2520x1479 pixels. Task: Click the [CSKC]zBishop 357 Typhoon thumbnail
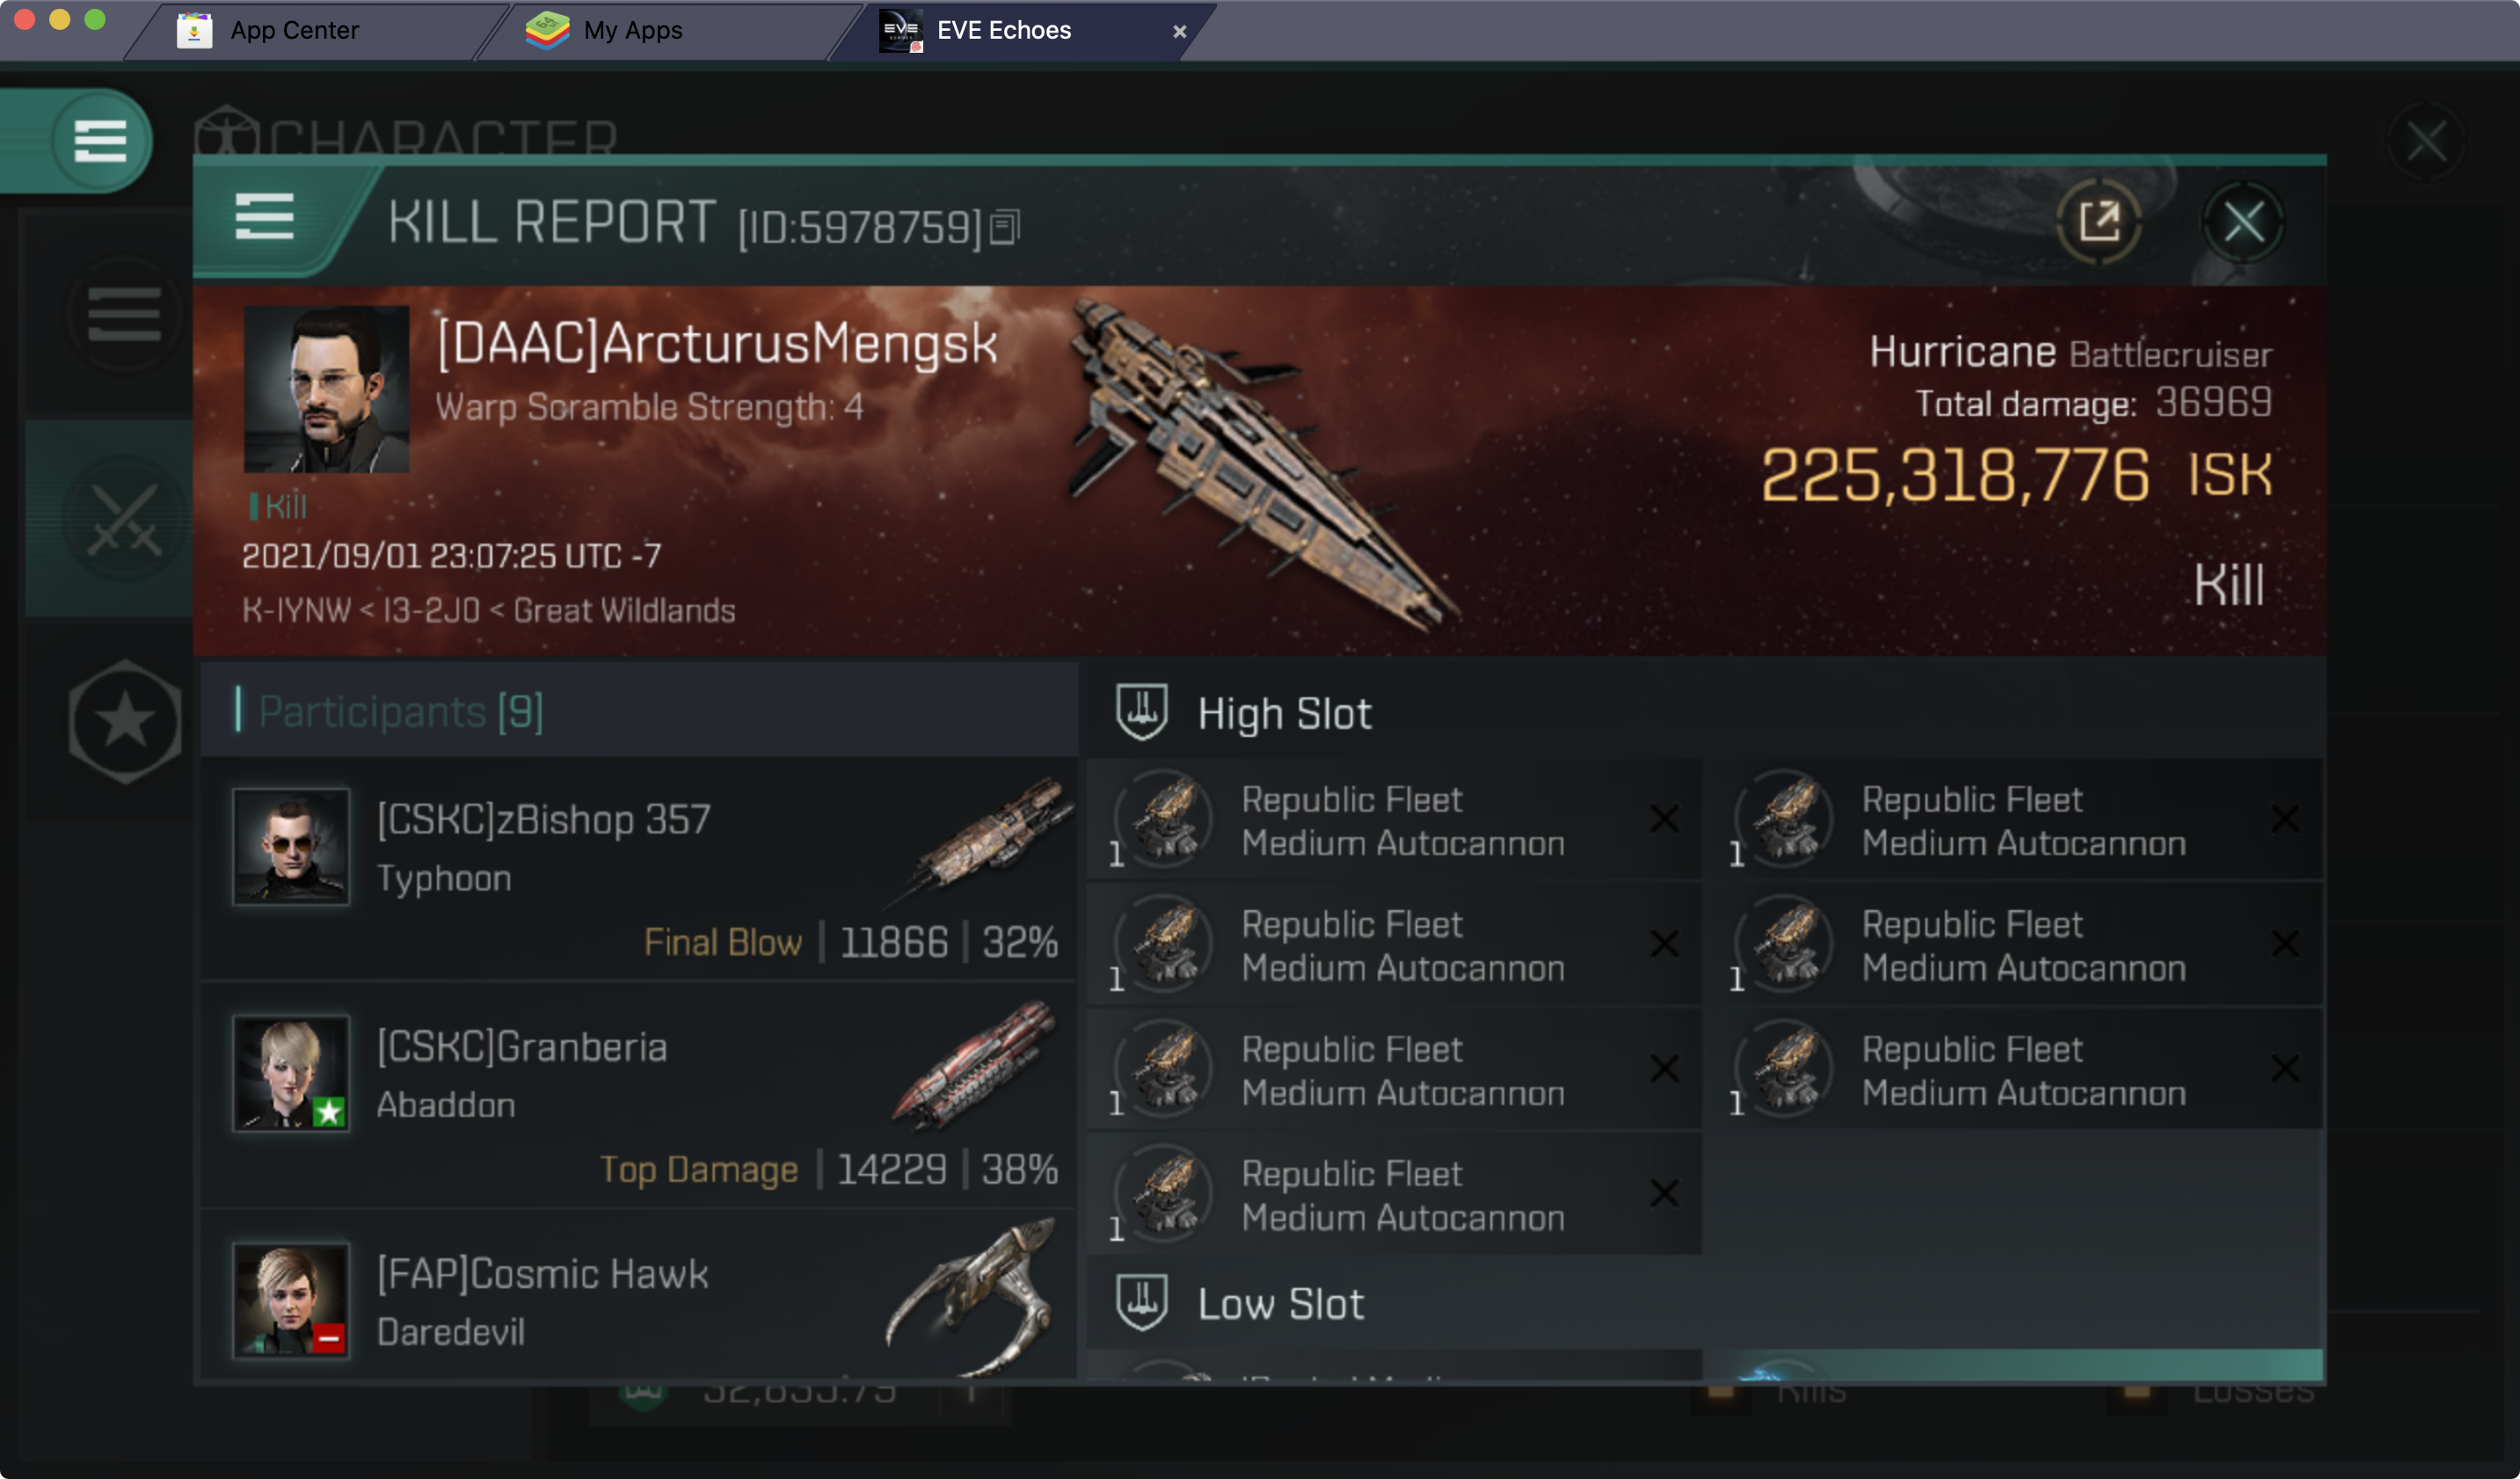[294, 845]
